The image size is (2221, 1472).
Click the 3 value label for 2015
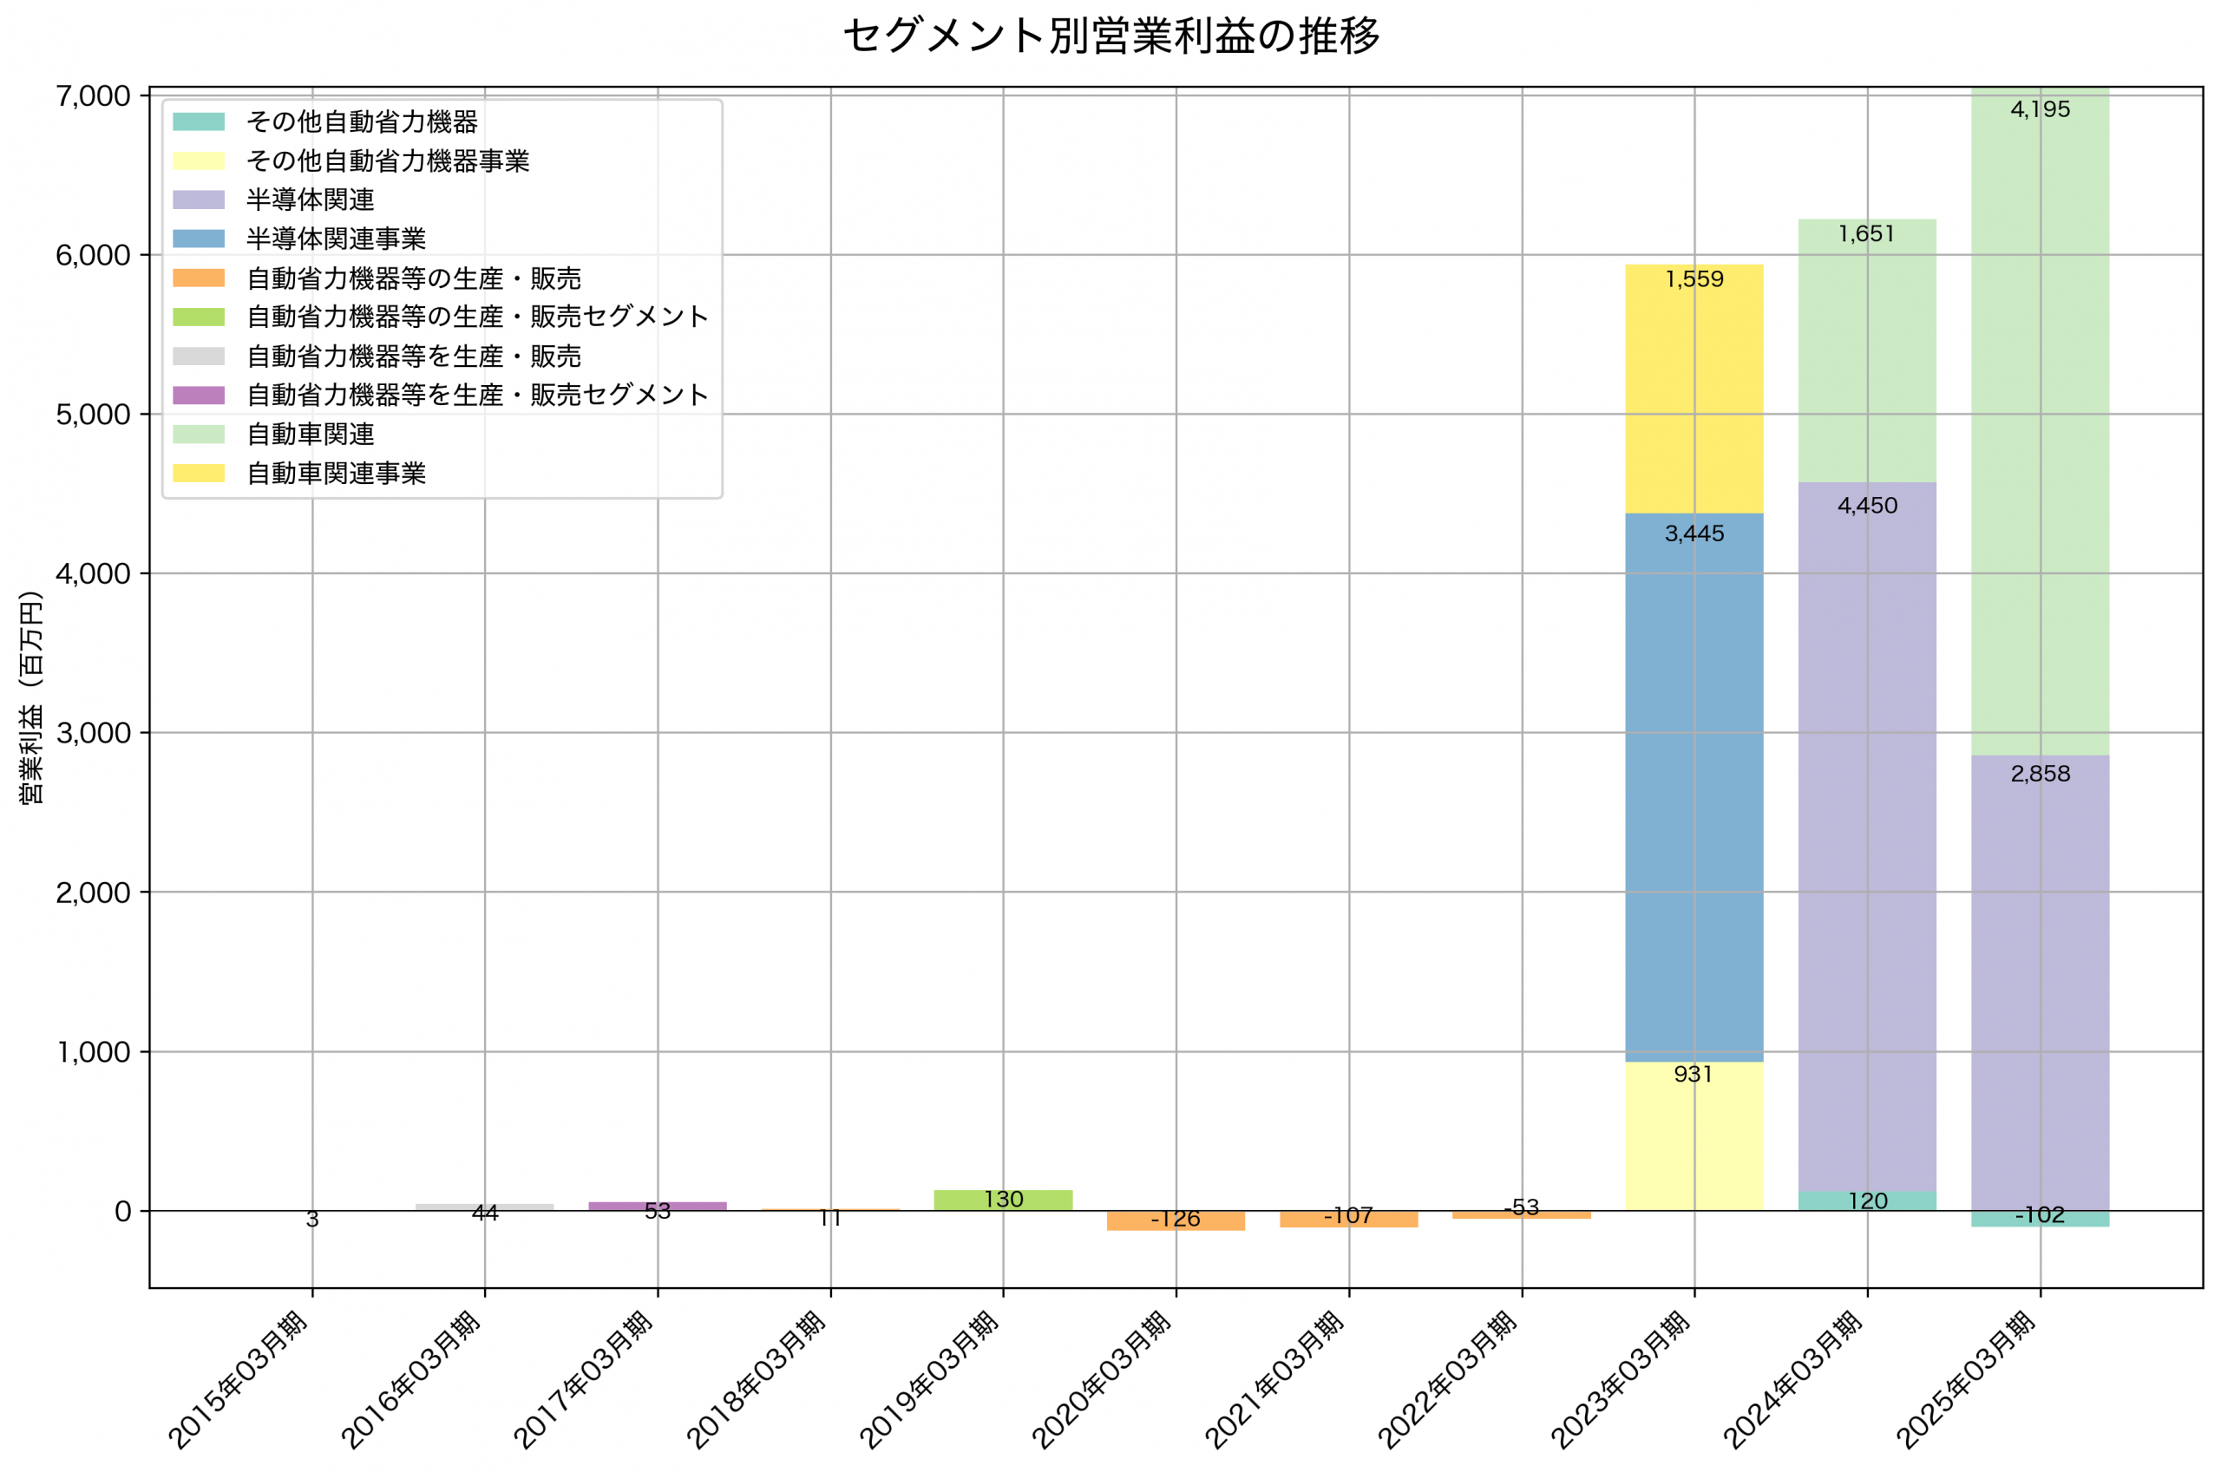click(x=312, y=1220)
